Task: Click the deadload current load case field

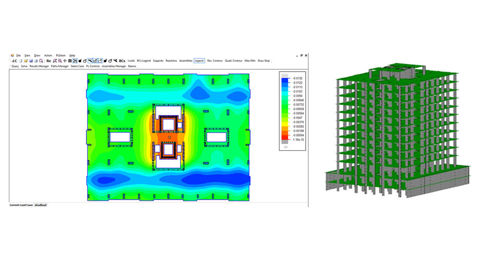Action: pos(41,205)
